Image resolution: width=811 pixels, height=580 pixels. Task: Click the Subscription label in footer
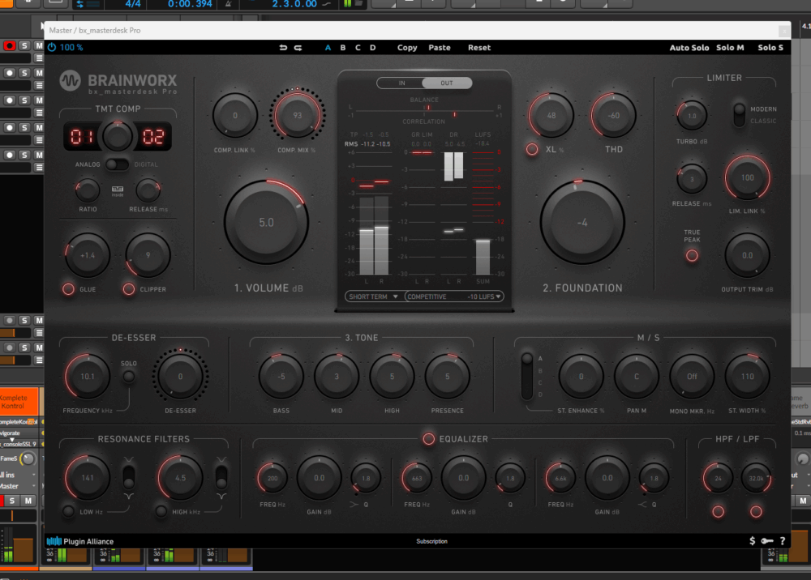(x=432, y=541)
